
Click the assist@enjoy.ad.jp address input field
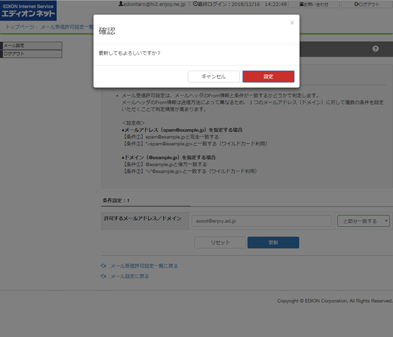261,221
